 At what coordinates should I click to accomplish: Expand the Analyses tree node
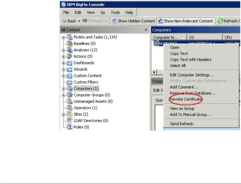click(x=63, y=50)
